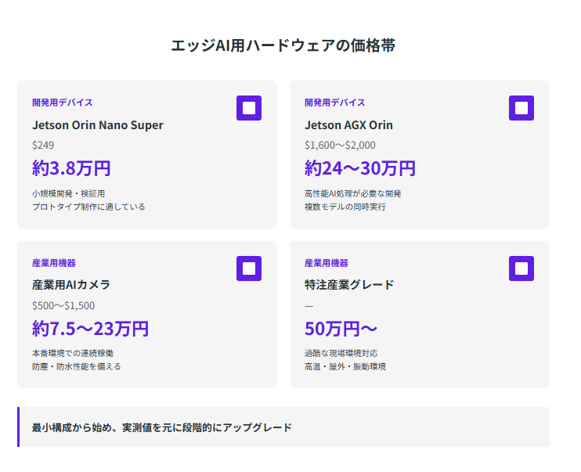The height and width of the screenshot is (472, 581).
Task: Click the 産業用機器 label above 産業用AIカメラ
Action: pos(54,263)
